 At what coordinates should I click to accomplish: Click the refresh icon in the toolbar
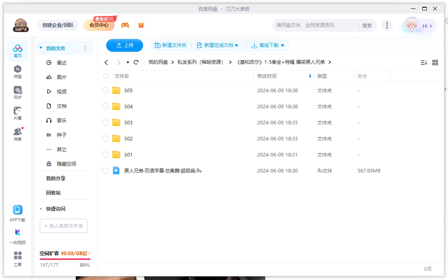[136, 62]
